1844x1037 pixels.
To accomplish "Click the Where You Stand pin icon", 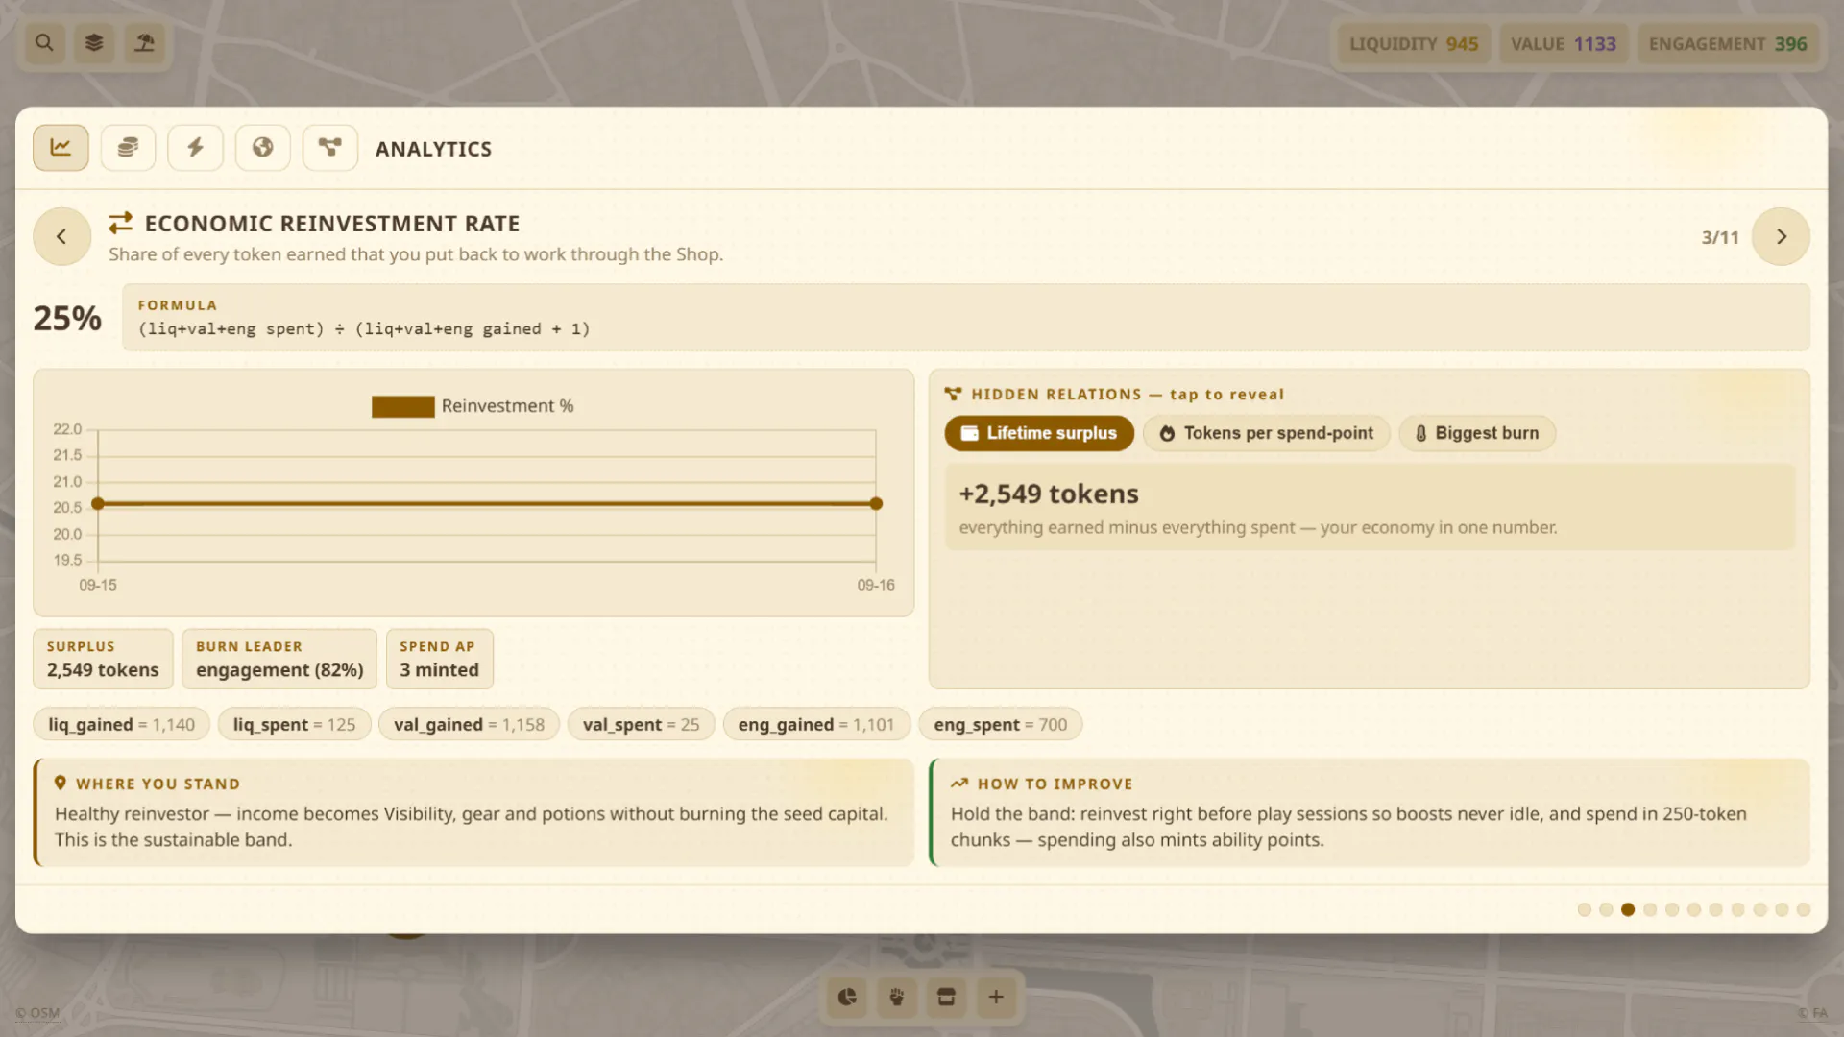I will point(61,784).
